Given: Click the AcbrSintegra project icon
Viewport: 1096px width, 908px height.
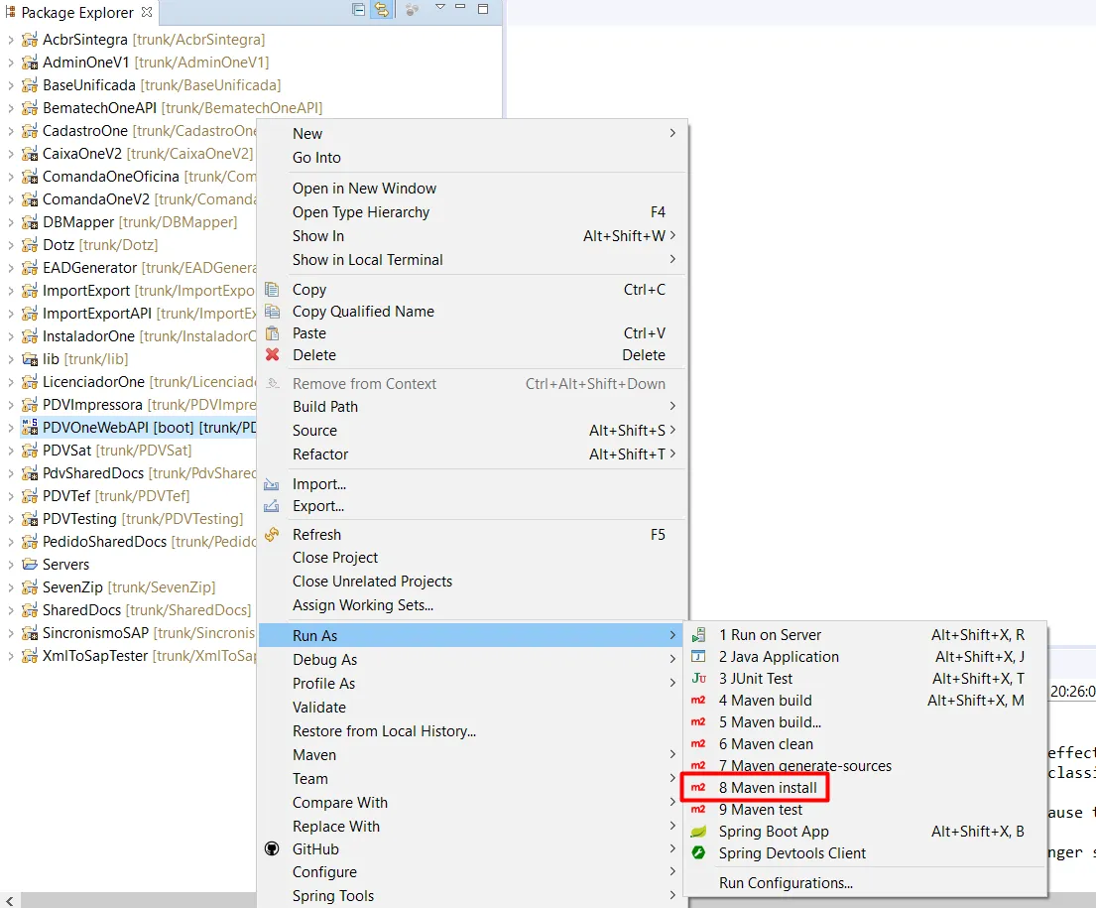Looking at the screenshot, I should (30, 40).
